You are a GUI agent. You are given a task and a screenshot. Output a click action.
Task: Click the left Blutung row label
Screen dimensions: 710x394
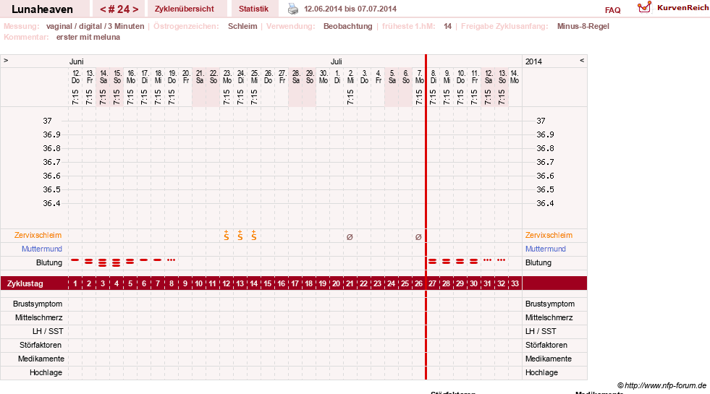(49, 263)
